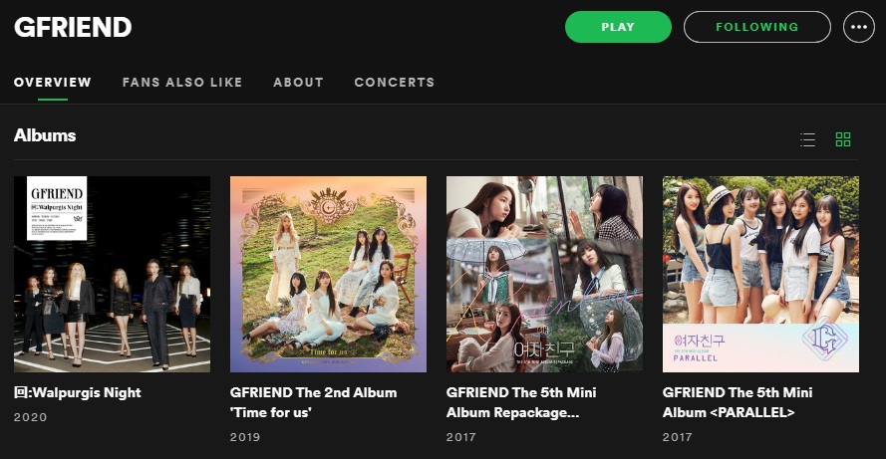Select the 5th Mini Album Repackage cover
The width and height of the screenshot is (886, 459).
(x=545, y=275)
